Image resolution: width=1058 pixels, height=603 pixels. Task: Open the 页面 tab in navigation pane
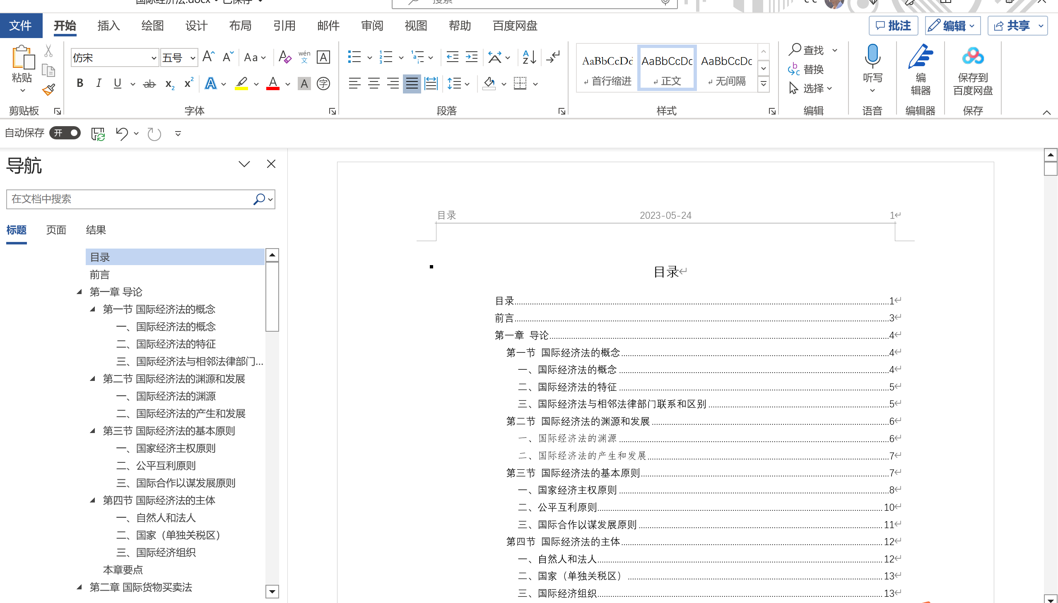click(56, 230)
